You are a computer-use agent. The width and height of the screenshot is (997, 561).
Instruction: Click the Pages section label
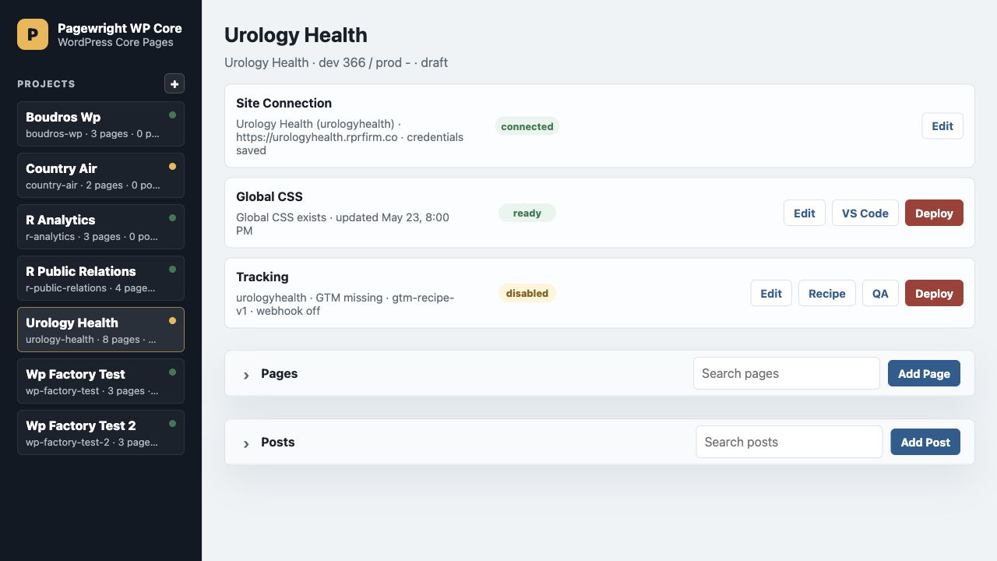tap(280, 373)
